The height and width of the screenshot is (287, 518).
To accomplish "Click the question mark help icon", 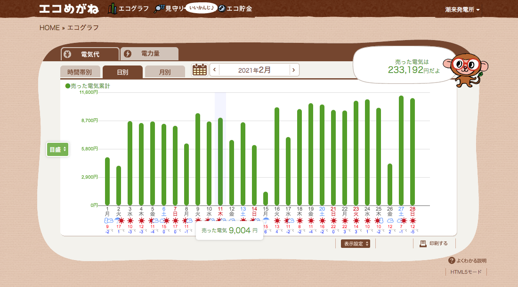I will pos(452,261).
